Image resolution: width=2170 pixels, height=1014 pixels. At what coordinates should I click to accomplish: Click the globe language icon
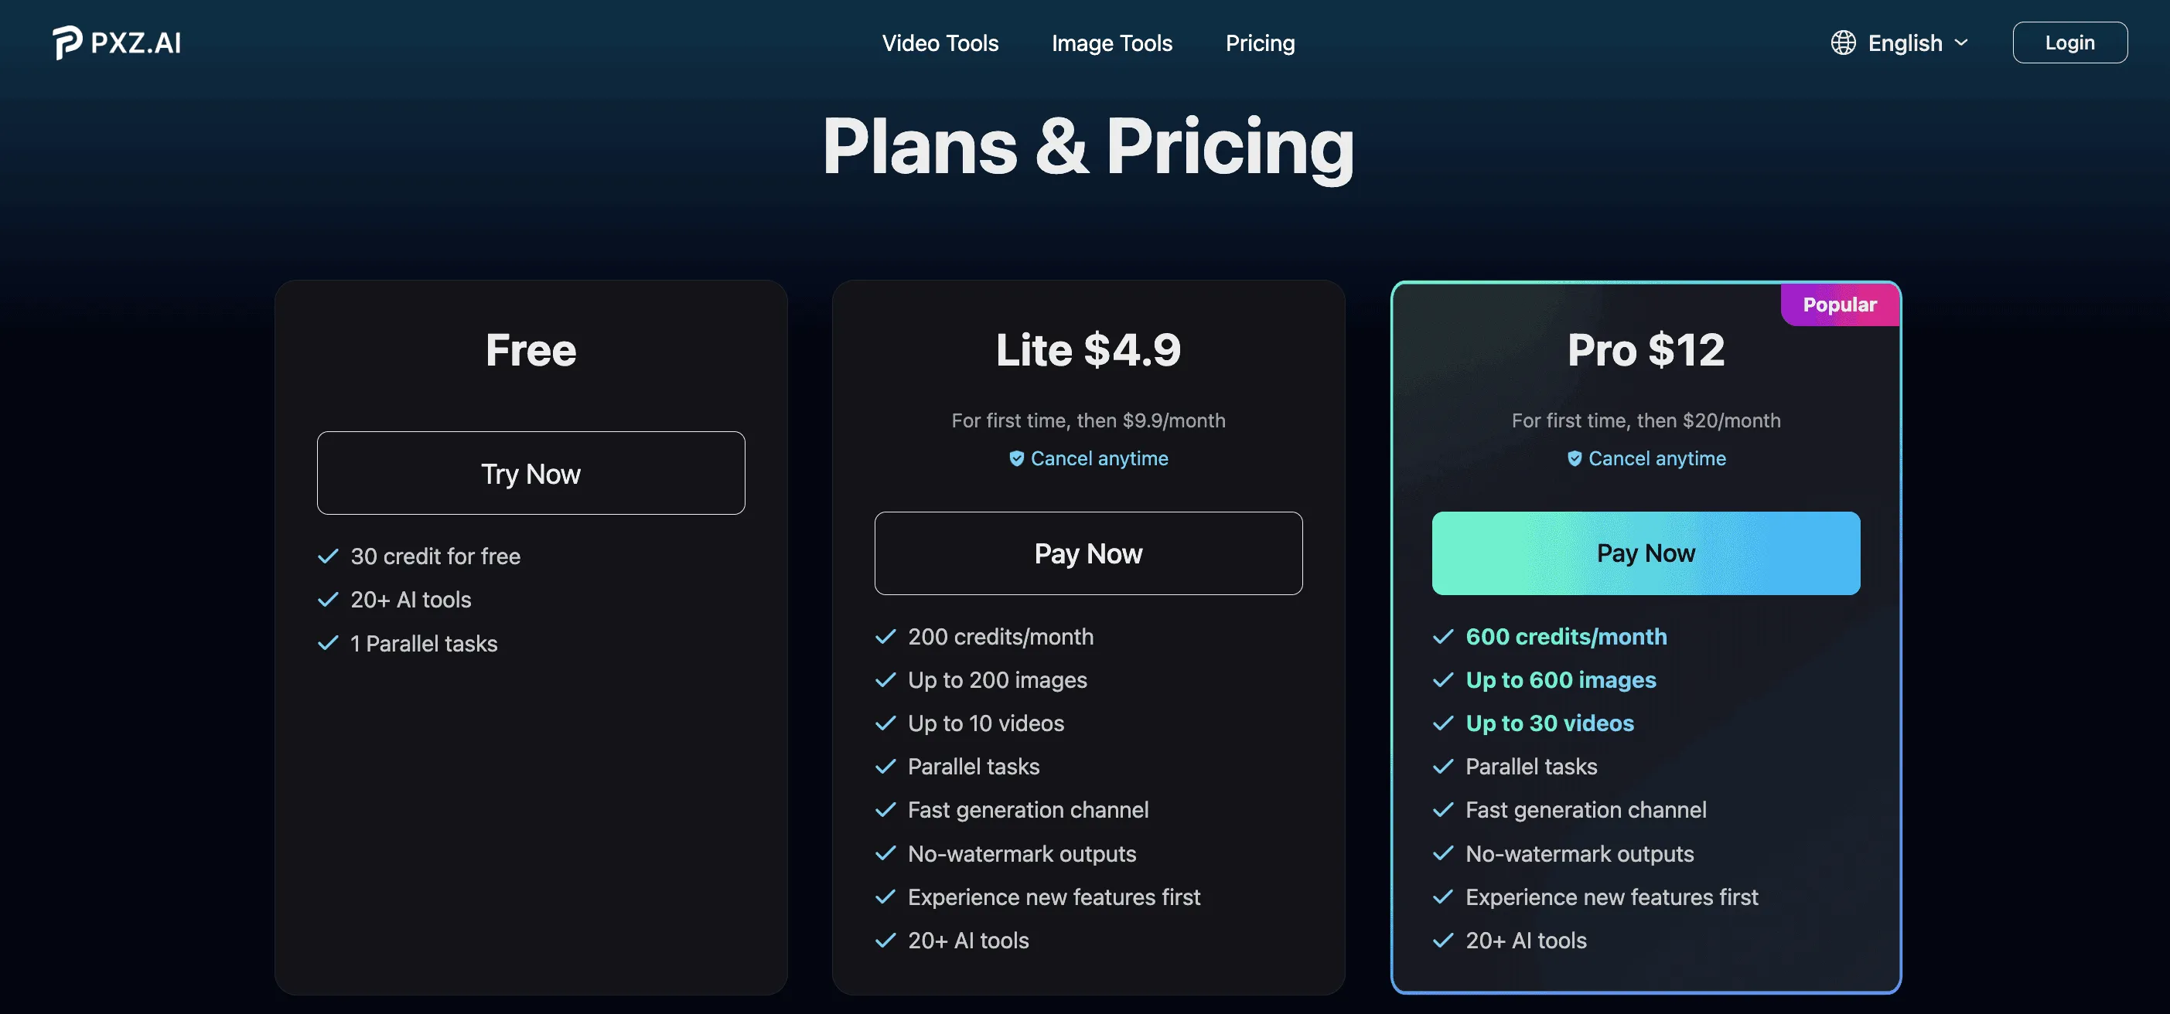tap(1842, 42)
